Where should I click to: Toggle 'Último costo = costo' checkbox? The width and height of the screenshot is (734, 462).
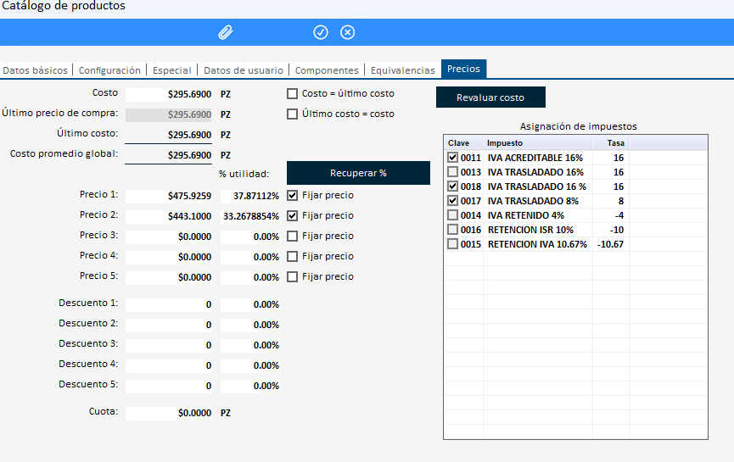pyautogui.click(x=293, y=114)
